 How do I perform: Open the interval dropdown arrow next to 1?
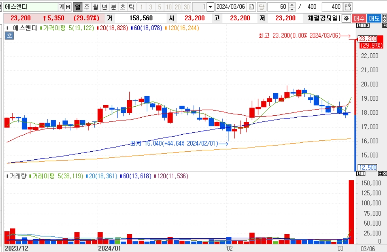pyautogui.click(x=210, y=7)
